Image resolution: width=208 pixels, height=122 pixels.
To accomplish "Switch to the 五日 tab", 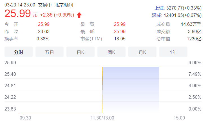I will [50, 52].
